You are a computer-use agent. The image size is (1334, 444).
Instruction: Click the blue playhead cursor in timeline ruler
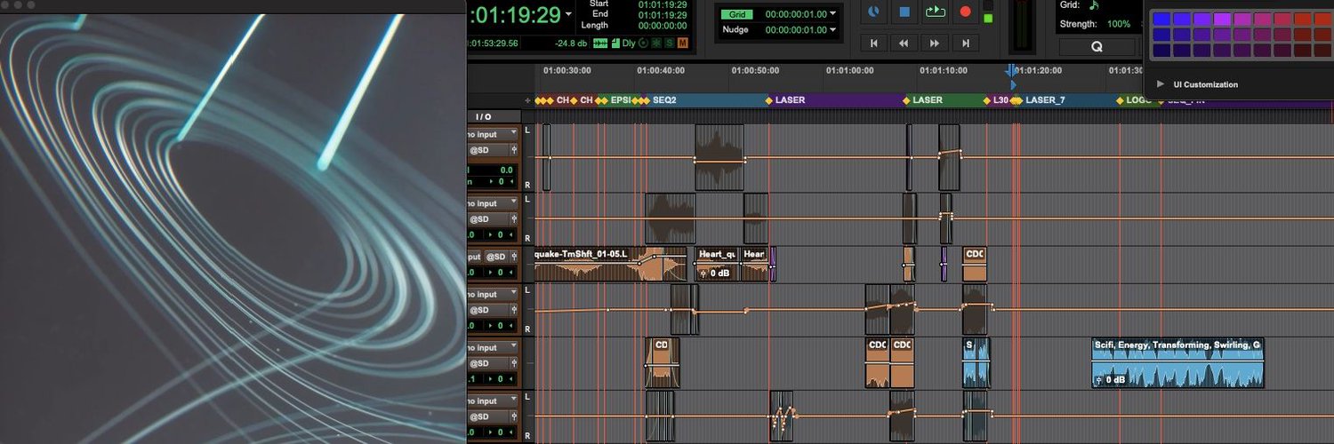[1011, 72]
